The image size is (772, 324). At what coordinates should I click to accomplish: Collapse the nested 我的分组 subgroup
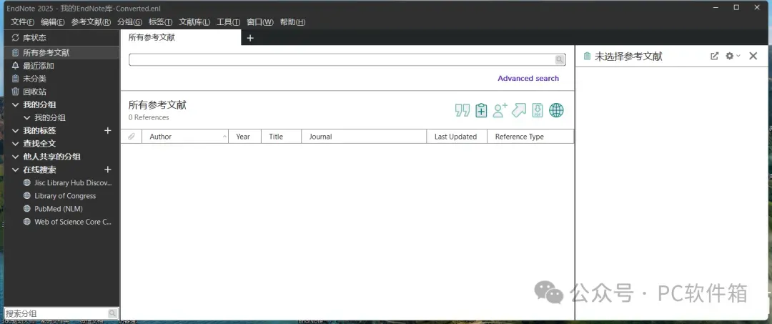[27, 118]
